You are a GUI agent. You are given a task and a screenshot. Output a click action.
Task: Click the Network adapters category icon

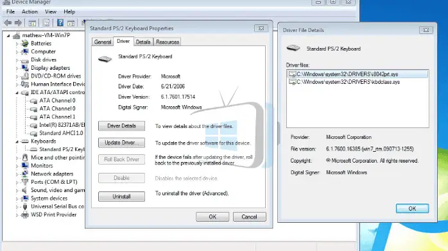pyautogui.click(x=25, y=174)
